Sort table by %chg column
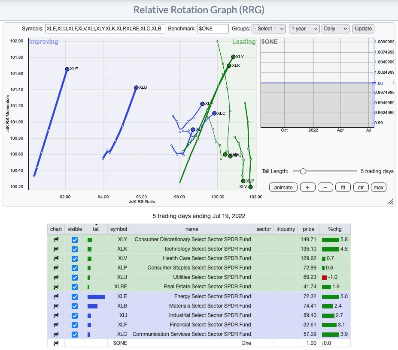The width and height of the screenshot is (398, 350). point(335,229)
